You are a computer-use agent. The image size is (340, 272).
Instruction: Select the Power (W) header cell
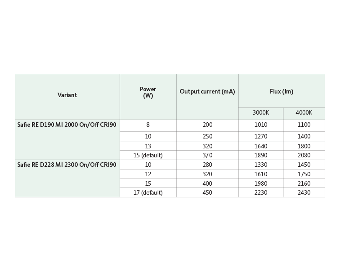click(x=148, y=93)
